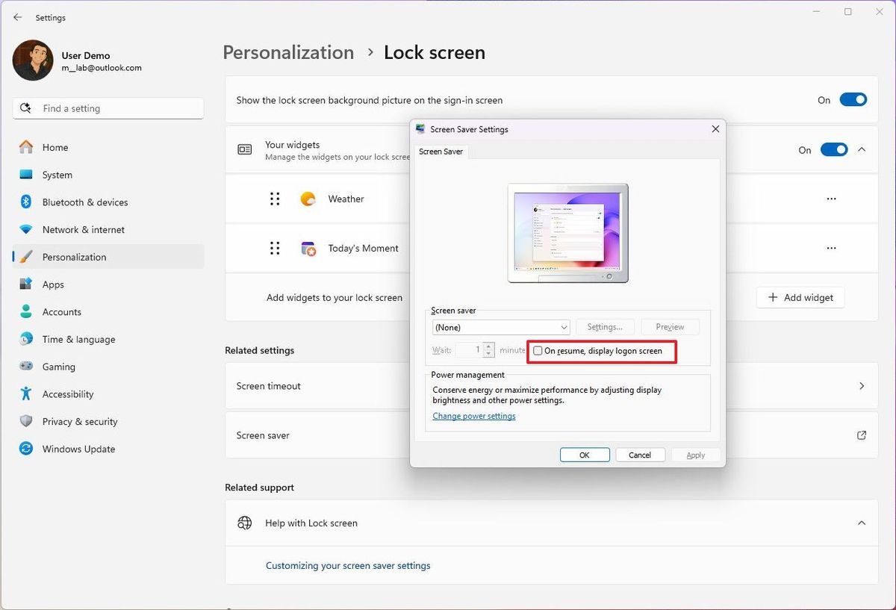The image size is (896, 610).
Task: Increase the Wait minutes value
Action: (488, 346)
